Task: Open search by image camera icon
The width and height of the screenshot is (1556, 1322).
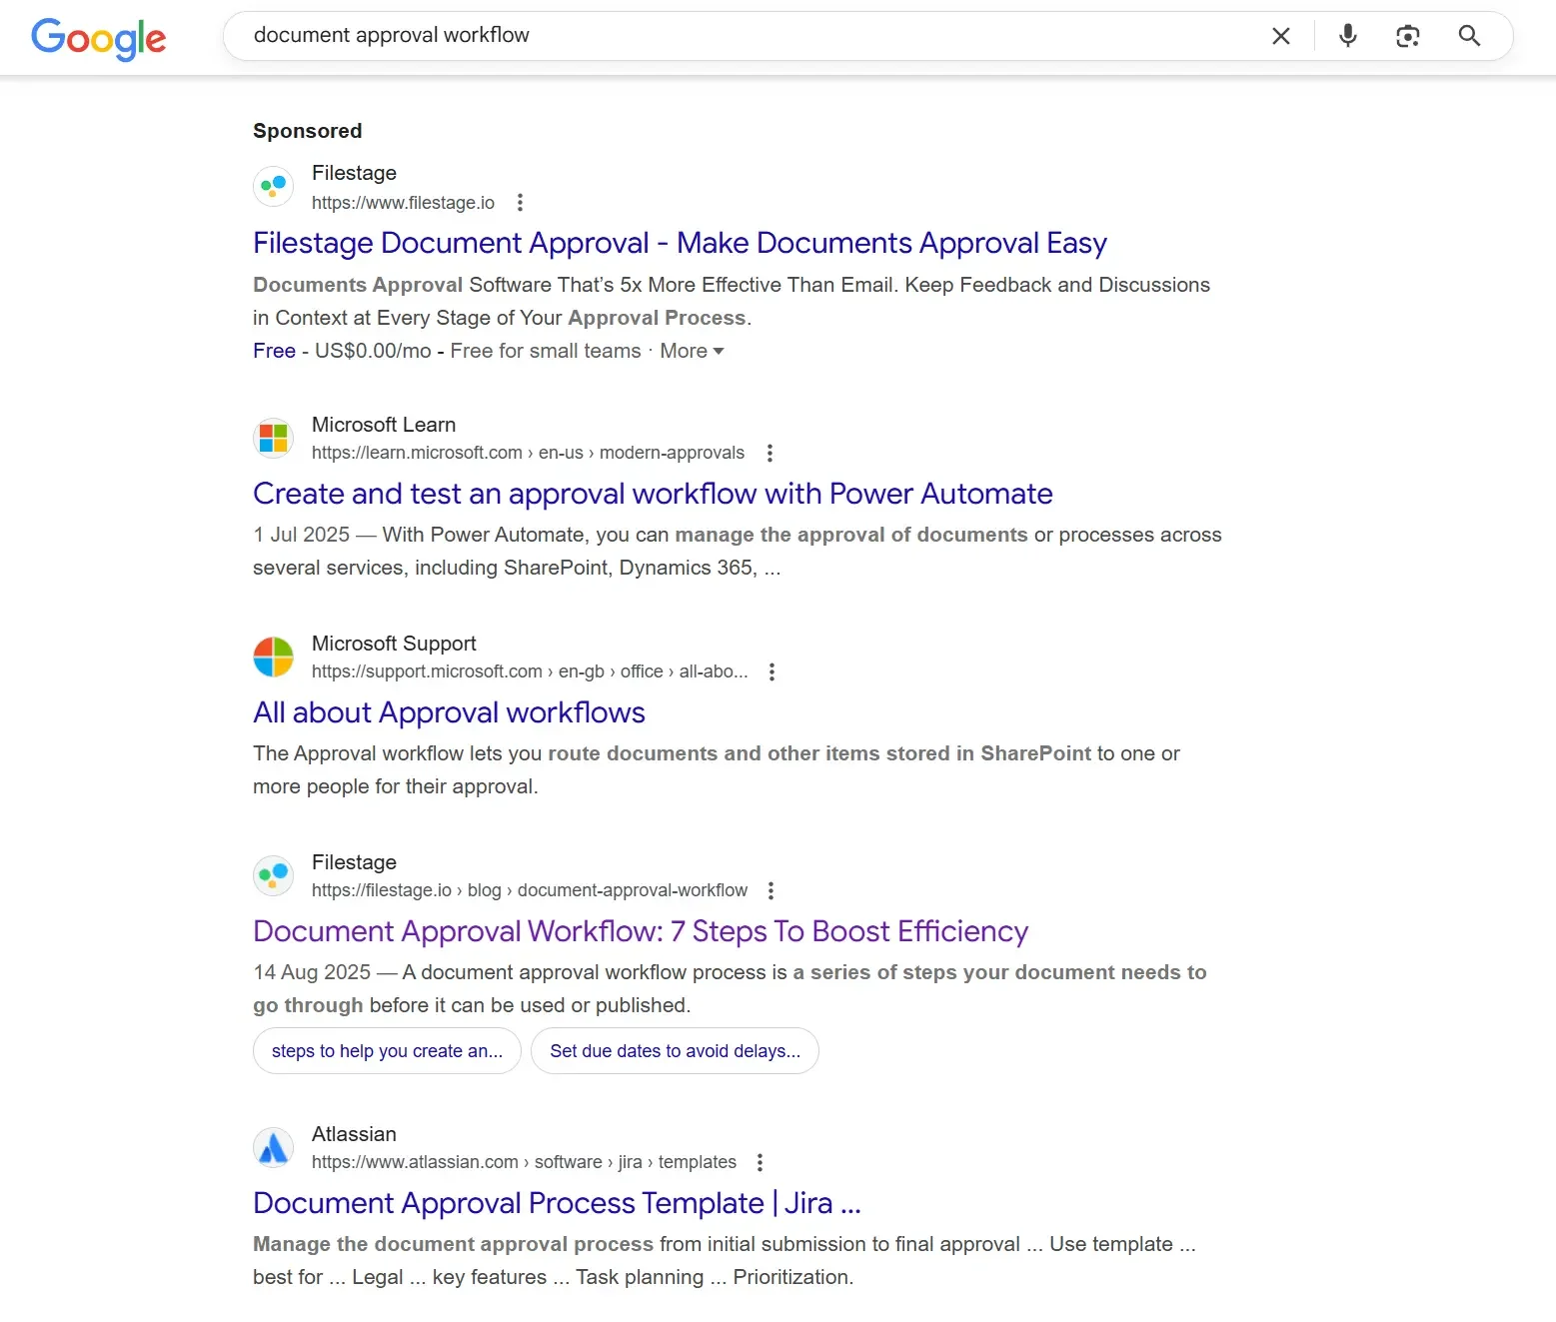Action: point(1407,36)
